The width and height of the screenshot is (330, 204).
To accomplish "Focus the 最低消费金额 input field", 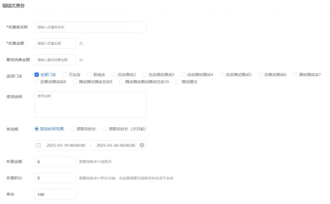I will pos(55,60).
